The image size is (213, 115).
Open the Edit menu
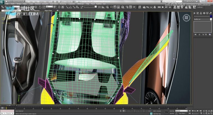7,4
